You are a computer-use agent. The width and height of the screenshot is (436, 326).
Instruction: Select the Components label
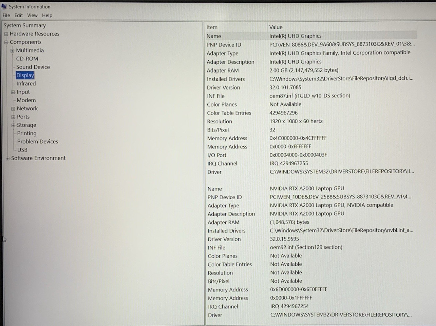25,42
